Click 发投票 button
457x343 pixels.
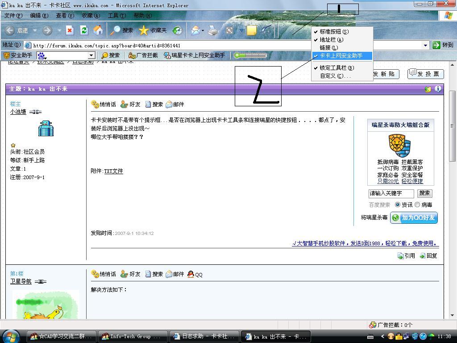425,74
